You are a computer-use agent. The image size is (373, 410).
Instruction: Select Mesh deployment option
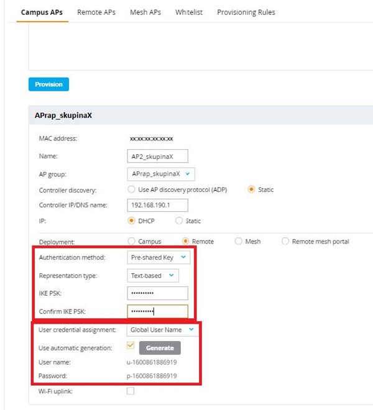[238, 241]
